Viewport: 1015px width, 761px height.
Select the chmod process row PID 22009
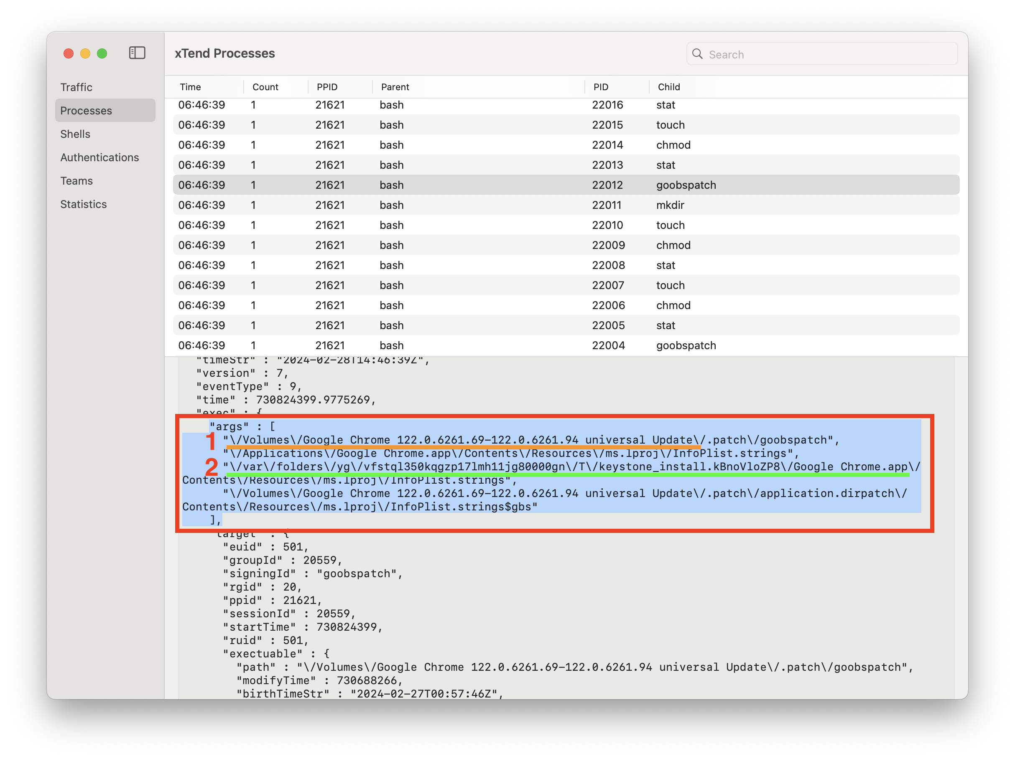click(x=565, y=245)
